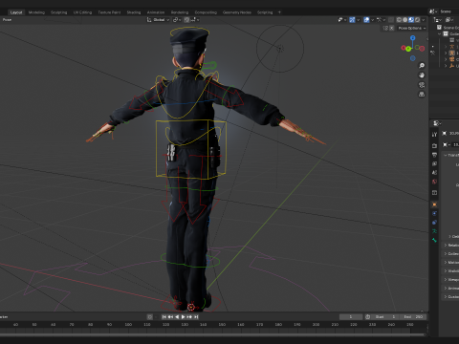Collapse the Transform panel
459x344 pixels.
[x=451, y=155]
